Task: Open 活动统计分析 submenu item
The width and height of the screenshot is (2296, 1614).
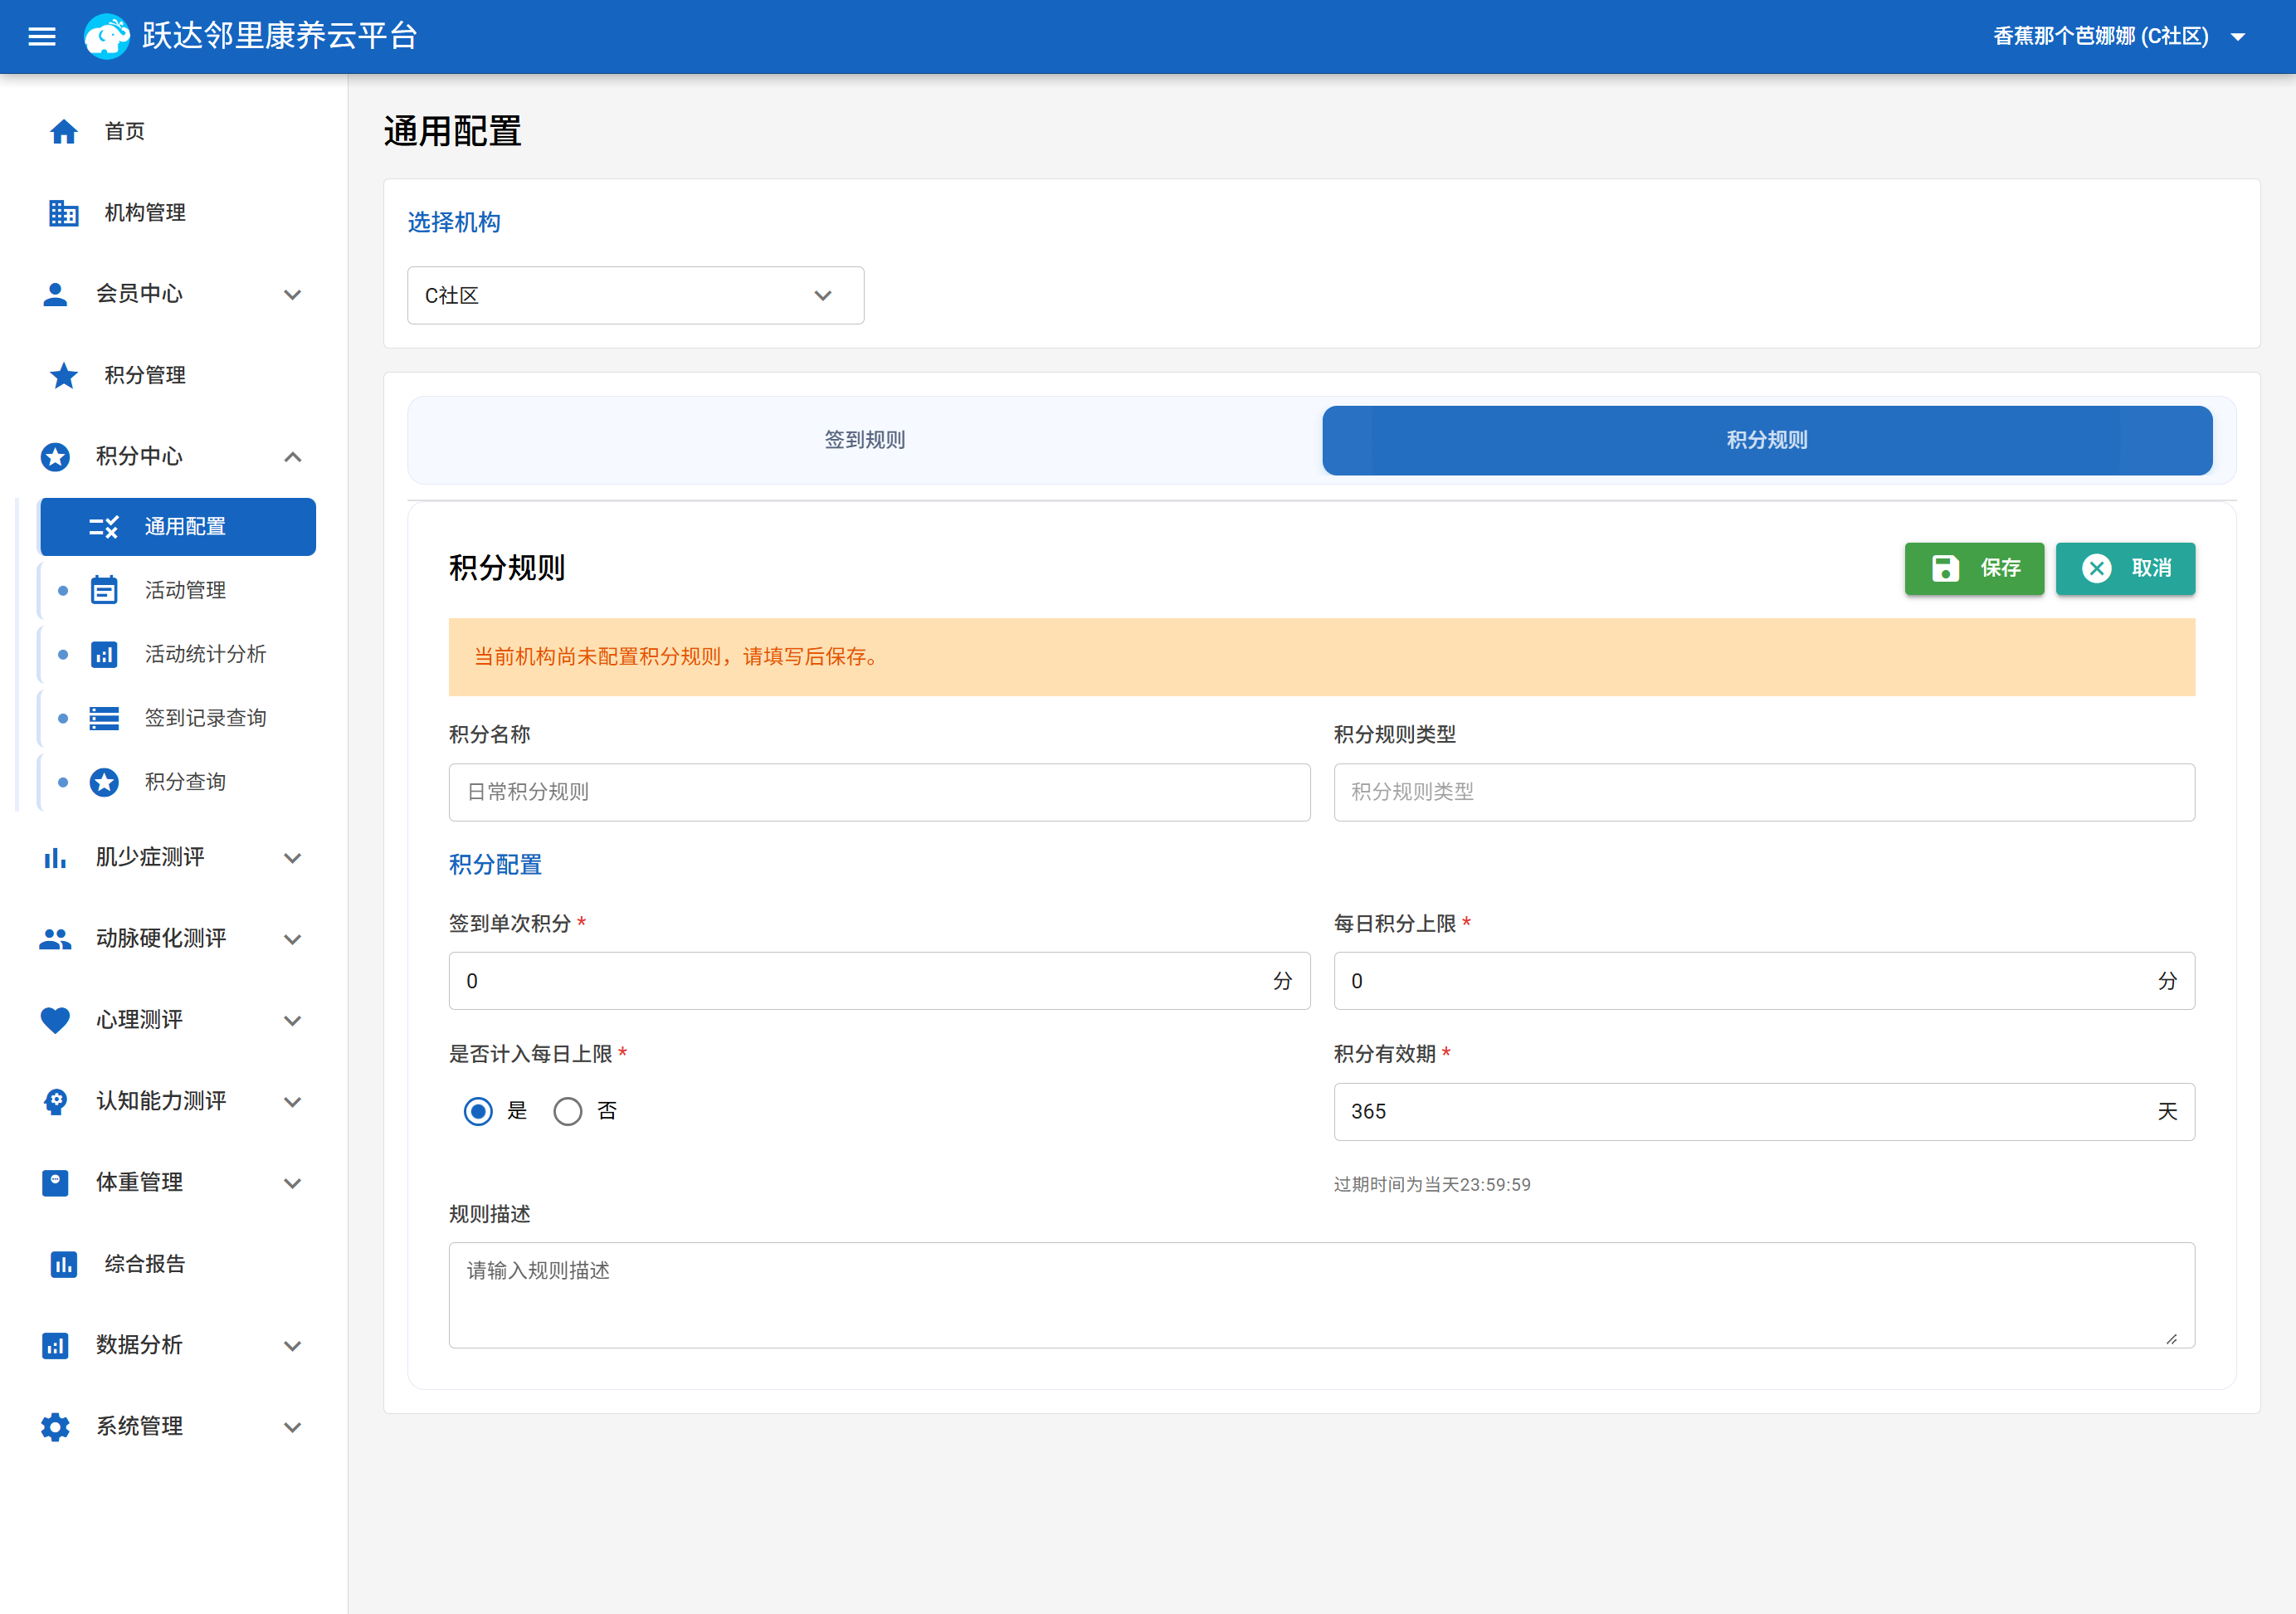Action: click(x=177, y=654)
